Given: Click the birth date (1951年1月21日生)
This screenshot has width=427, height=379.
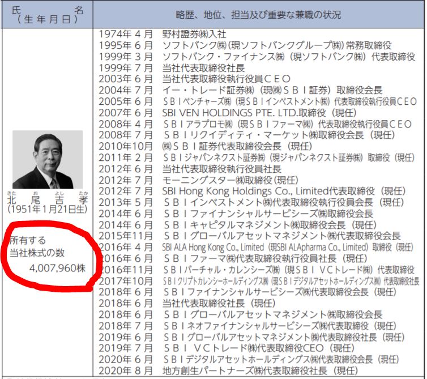Looking at the screenshot, I should (x=48, y=210).
